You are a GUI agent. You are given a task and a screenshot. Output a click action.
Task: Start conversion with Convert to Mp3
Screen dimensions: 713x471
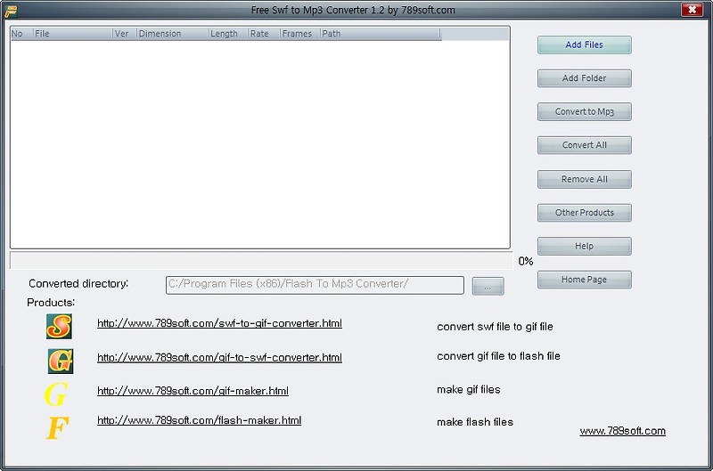585,111
